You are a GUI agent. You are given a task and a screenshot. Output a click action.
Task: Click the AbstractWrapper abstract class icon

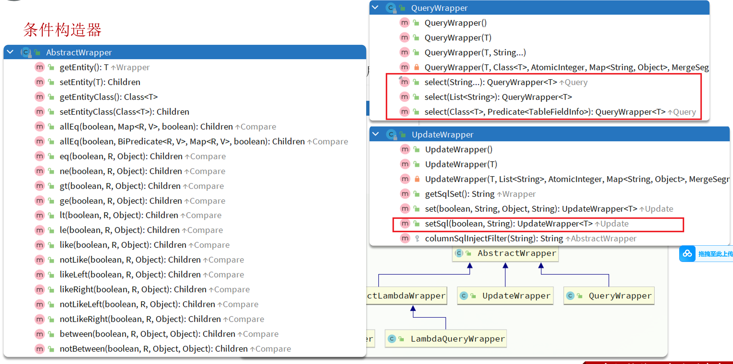point(26,53)
